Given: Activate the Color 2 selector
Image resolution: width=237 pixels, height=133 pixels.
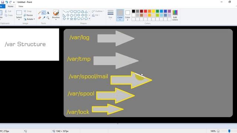Looking at the screenshot, I should [127, 15].
